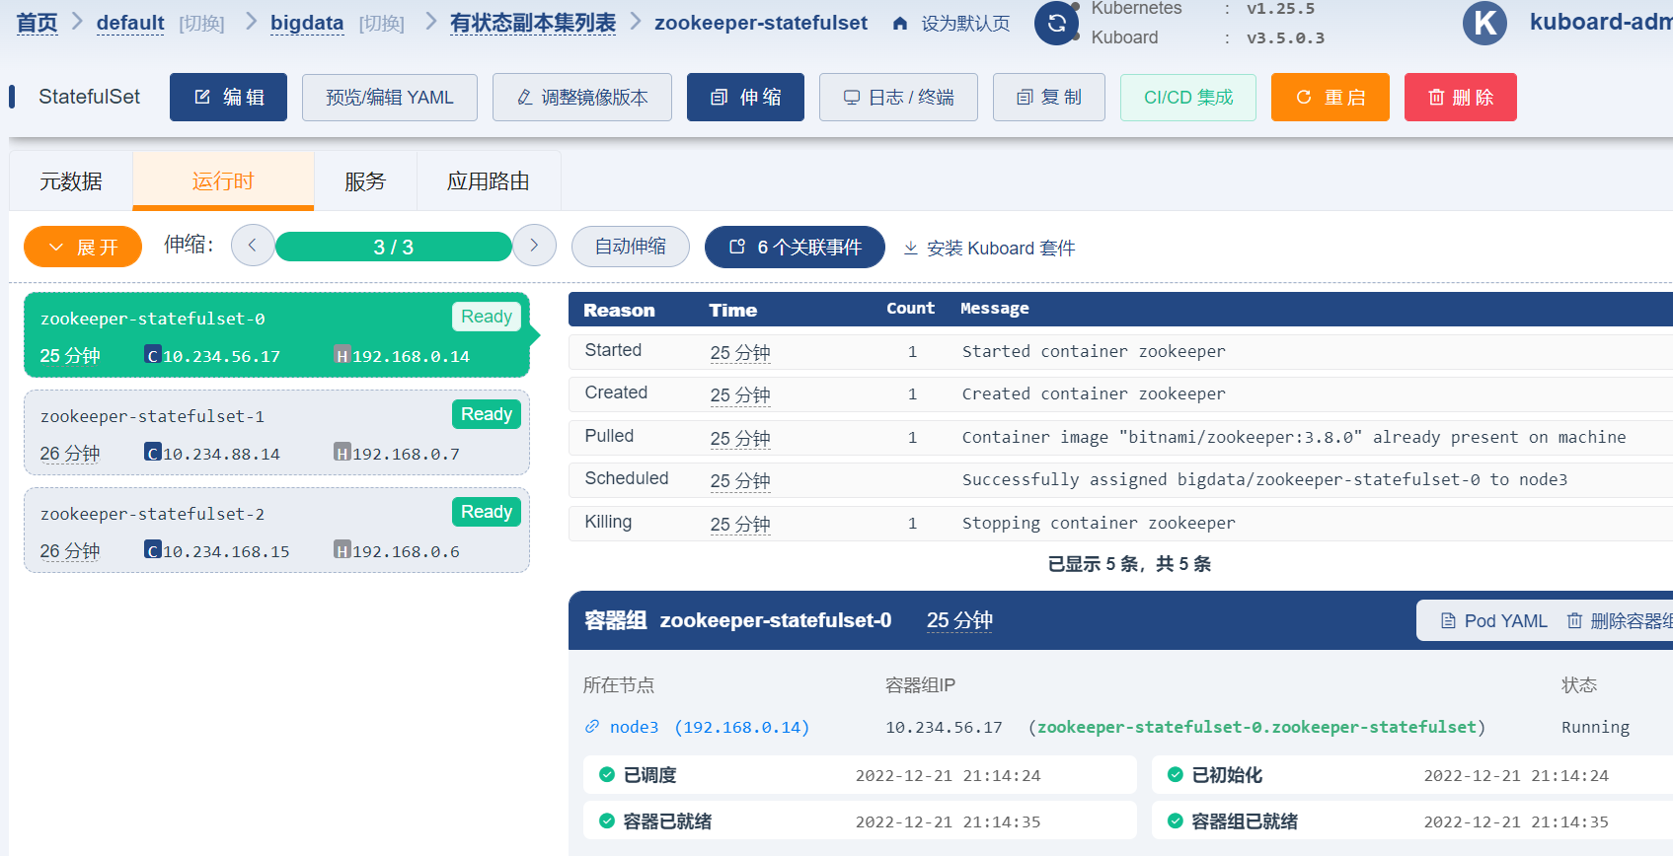Open the 6 个关联事件 button
The height and width of the screenshot is (856, 1673).
pyautogui.click(x=795, y=247)
